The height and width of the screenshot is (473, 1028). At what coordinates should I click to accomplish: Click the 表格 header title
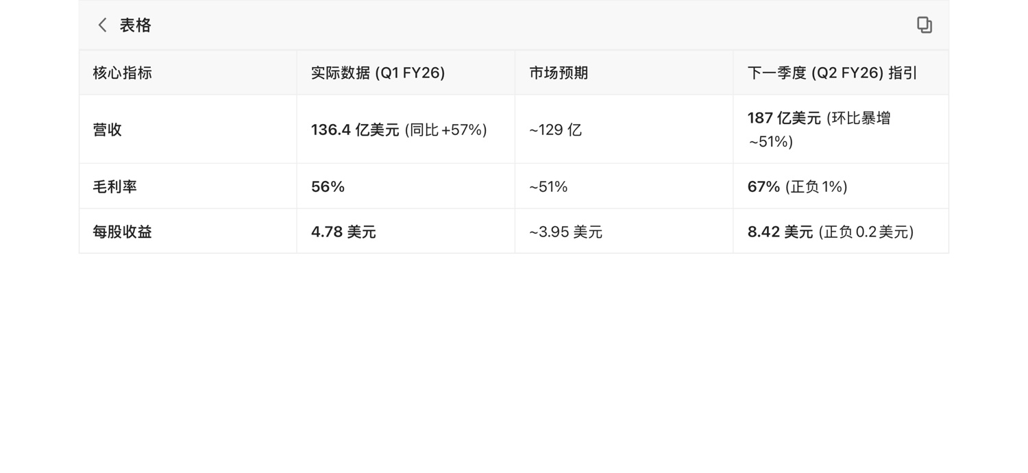(135, 25)
